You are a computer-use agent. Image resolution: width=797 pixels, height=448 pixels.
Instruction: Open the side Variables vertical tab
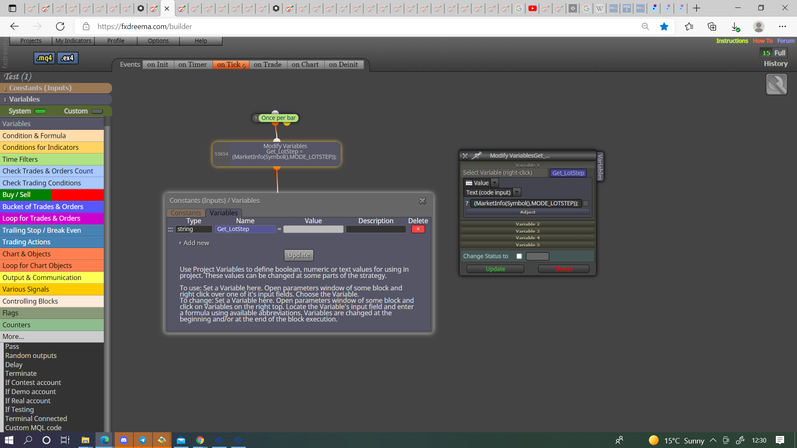click(600, 166)
